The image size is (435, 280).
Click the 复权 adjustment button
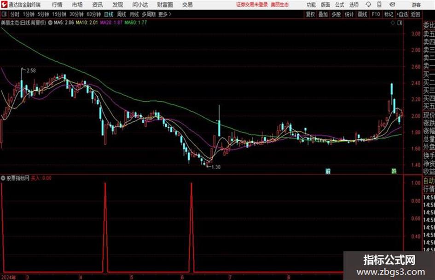(x=310, y=14)
